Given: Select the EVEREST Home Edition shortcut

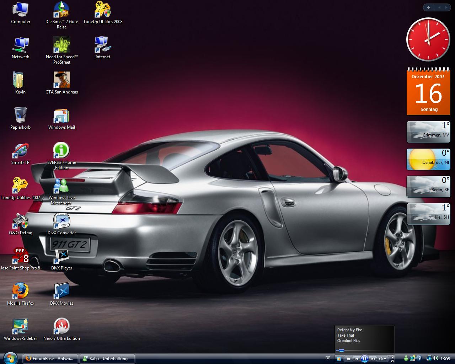Looking at the screenshot, I should click(x=61, y=156).
